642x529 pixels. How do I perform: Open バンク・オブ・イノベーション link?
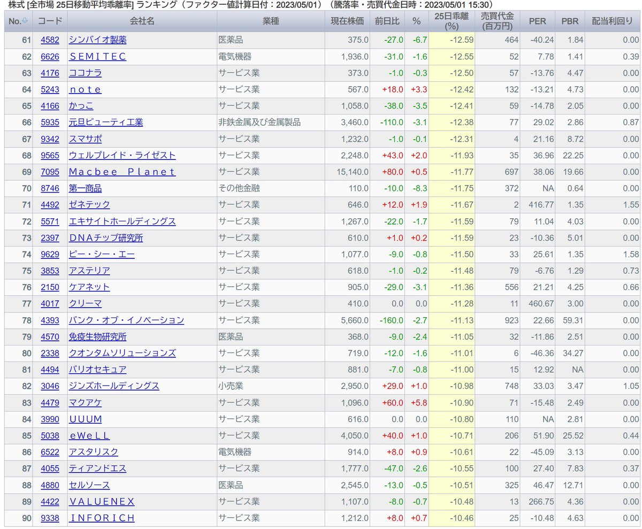point(126,320)
